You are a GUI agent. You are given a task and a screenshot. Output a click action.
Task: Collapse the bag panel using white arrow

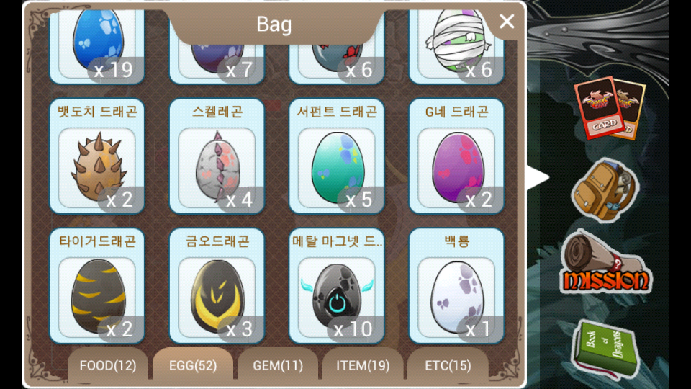point(538,178)
